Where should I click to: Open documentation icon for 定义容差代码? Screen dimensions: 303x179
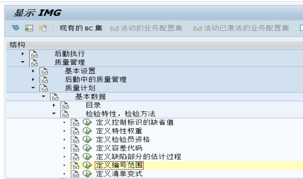point(75,148)
